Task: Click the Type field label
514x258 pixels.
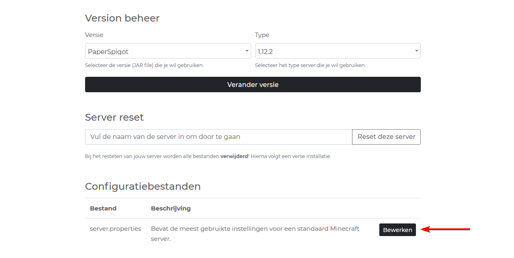Action: 262,35
